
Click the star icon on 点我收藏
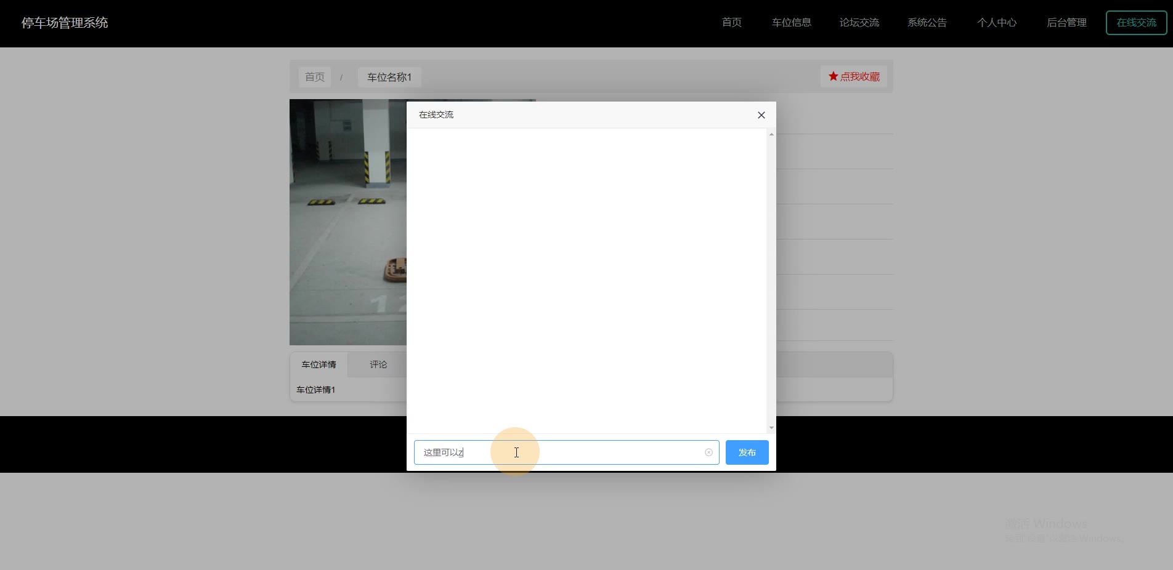tap(833, 76)
